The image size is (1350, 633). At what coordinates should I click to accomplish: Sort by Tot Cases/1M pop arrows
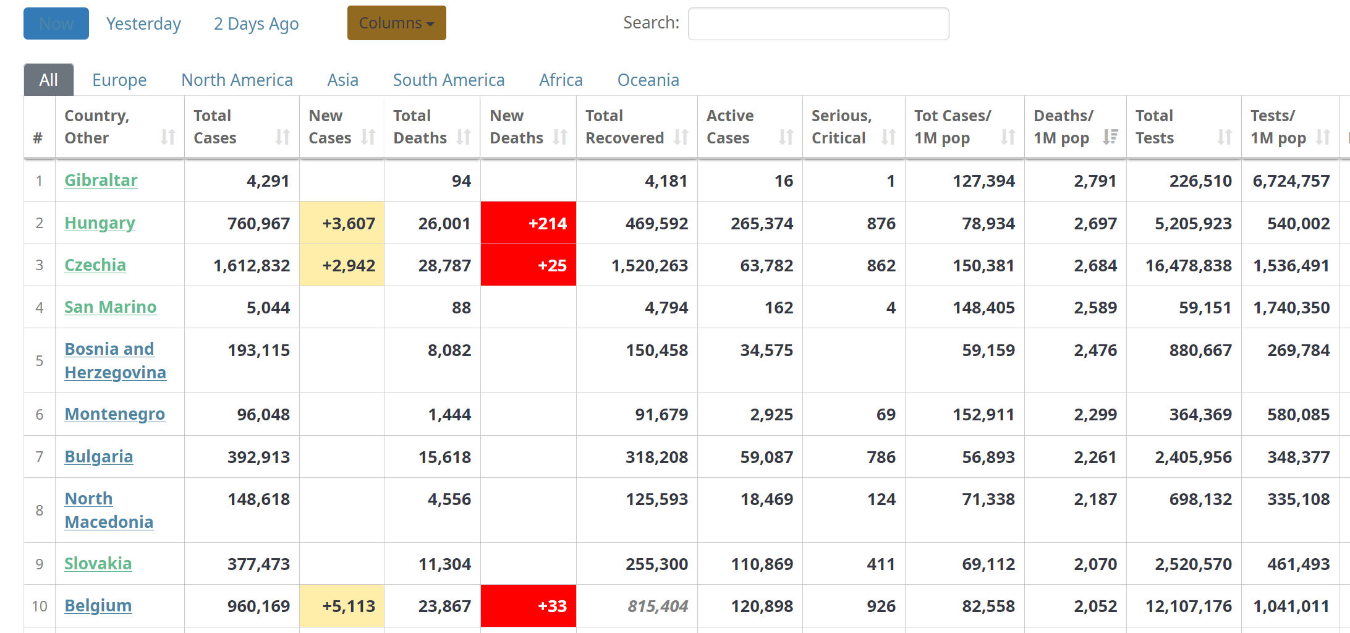point(1008,137)
